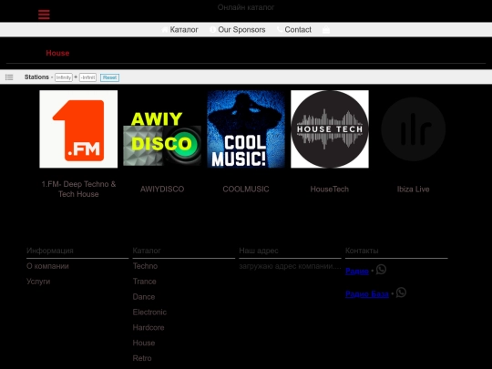Sort by Stations label
The height and width of the screenshot is (369, 492).
point(36,77)
